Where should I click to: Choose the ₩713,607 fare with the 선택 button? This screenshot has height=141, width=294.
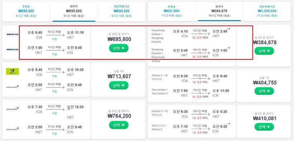(119, 86)
